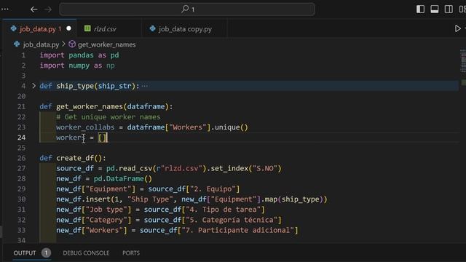The height and width of the screenshot is (262, 466).
Task: Click 'def get_worker_names(dataframe):' text
Action: 106,106
